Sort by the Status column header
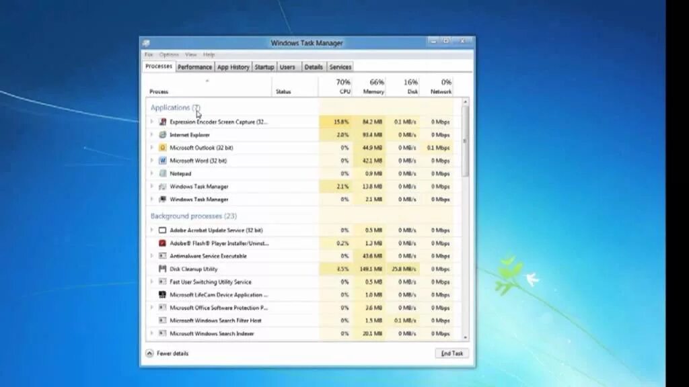 [x=295, y=87]
